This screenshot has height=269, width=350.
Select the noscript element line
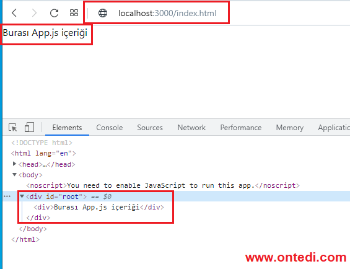(x=163, y=185)
